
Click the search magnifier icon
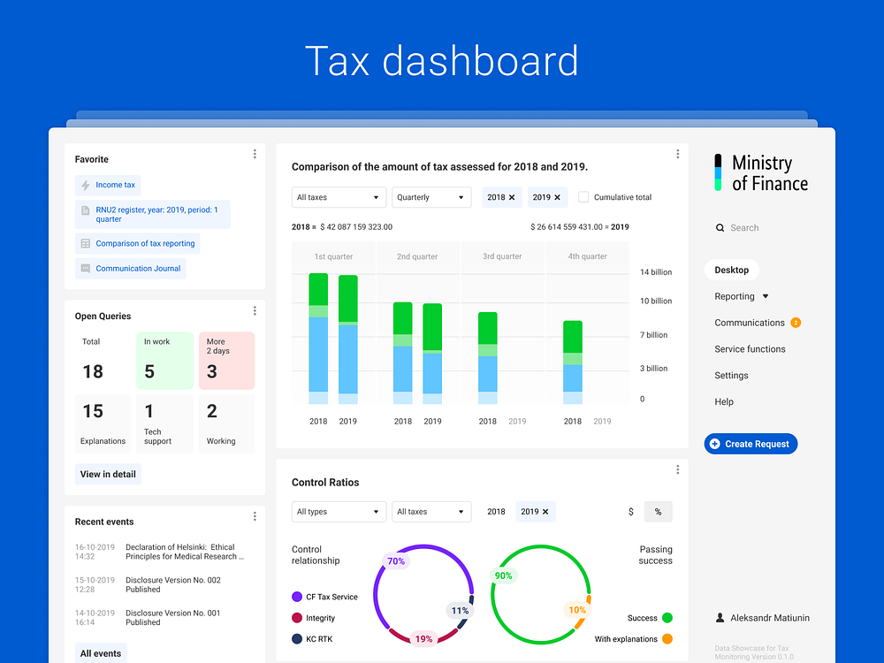pyautogui.click(x=720, y=228)
